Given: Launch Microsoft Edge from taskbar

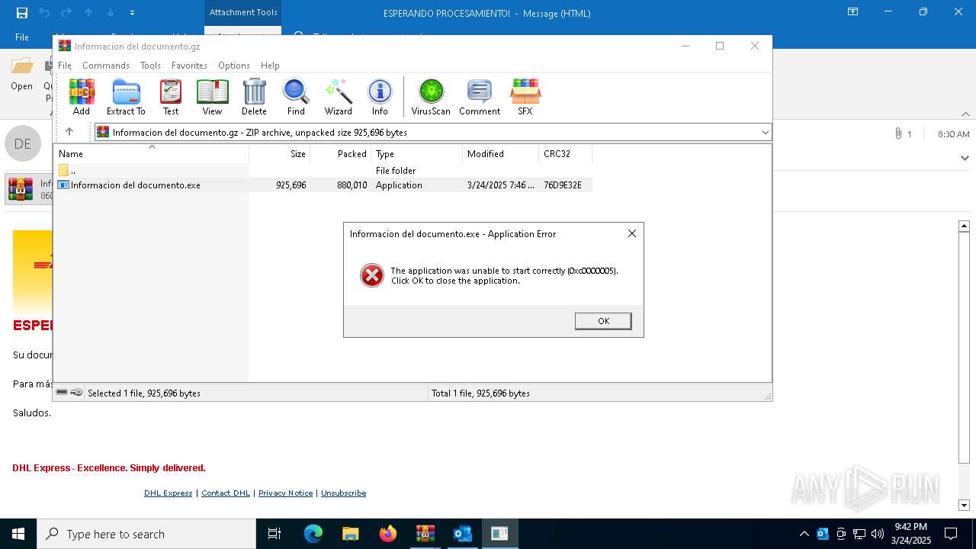Looking at the screenshot, I should [313, 534].
